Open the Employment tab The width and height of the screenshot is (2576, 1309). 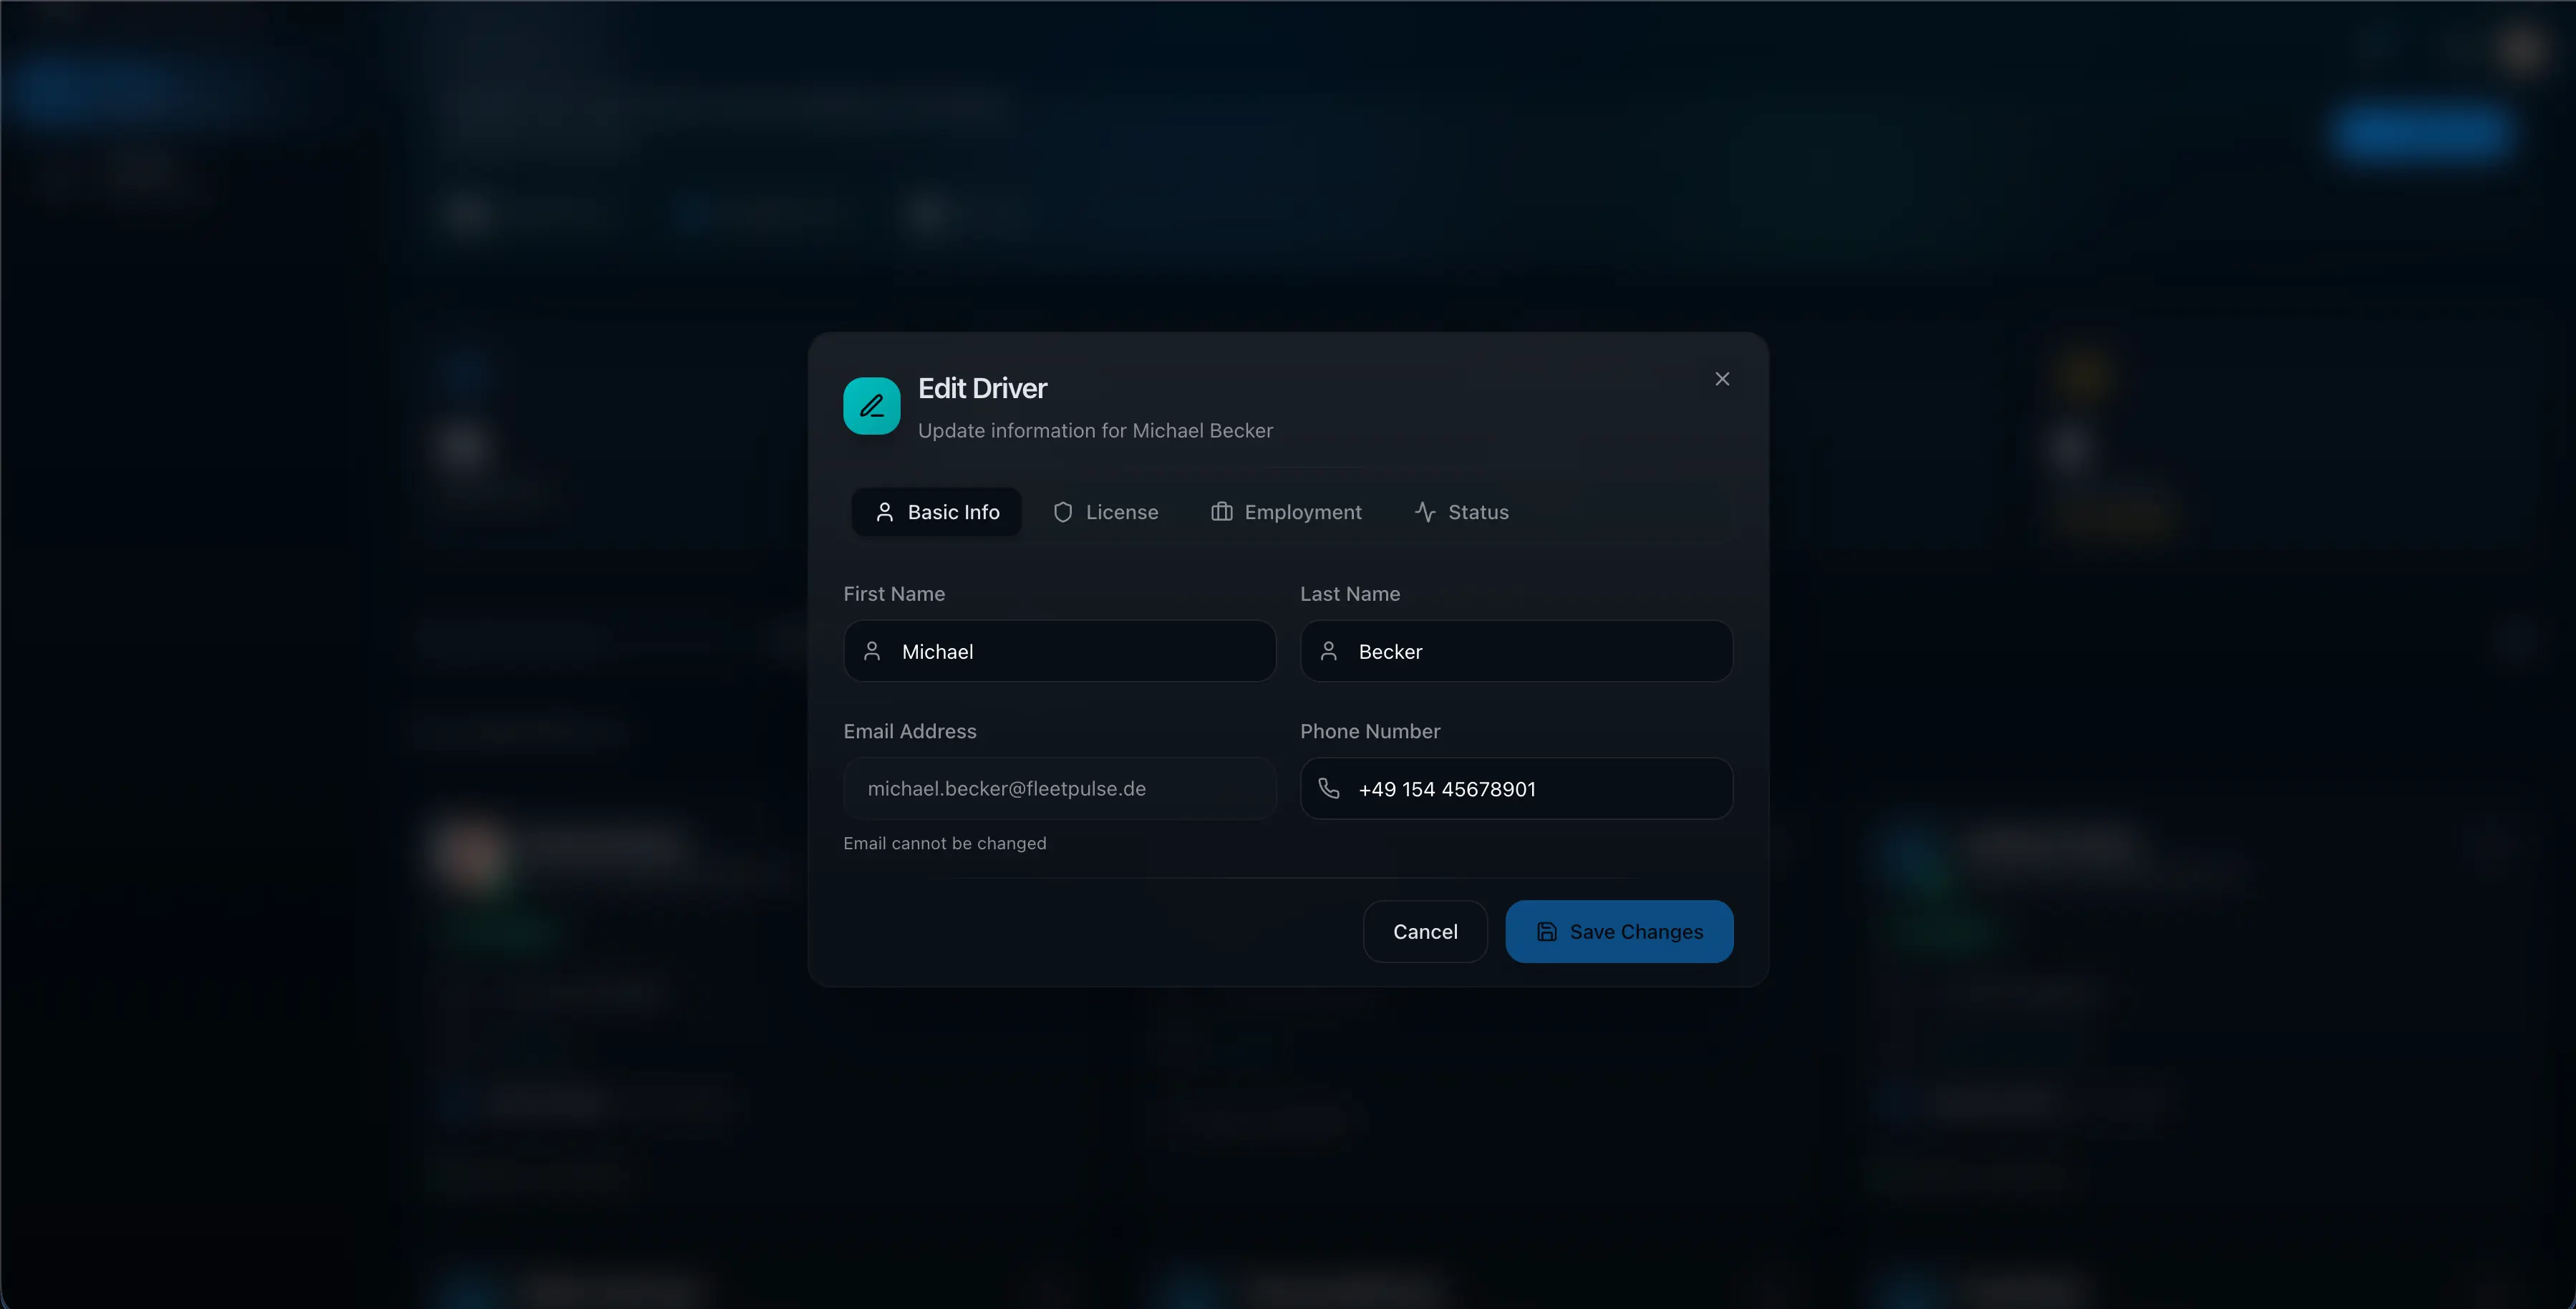[1286, 512]
